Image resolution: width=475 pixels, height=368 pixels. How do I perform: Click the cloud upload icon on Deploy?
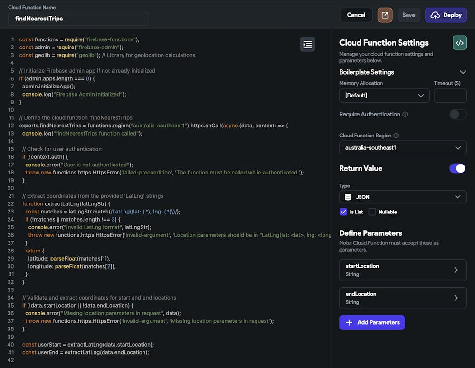[x=435, y=15]
